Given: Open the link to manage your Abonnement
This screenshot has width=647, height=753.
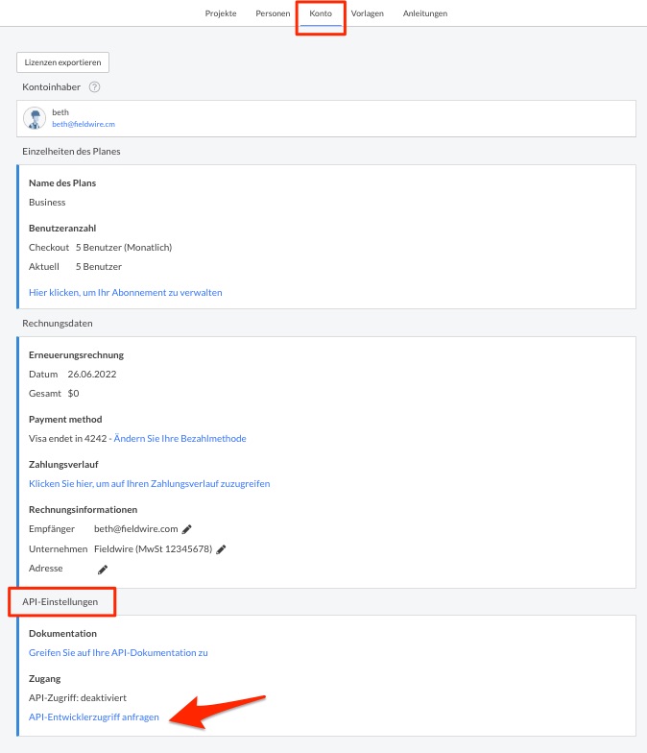Looking at the screenshot, I should [x=126, y=292].
